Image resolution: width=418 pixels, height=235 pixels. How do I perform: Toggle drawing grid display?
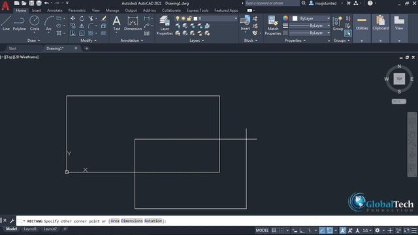tap(274, 230)
